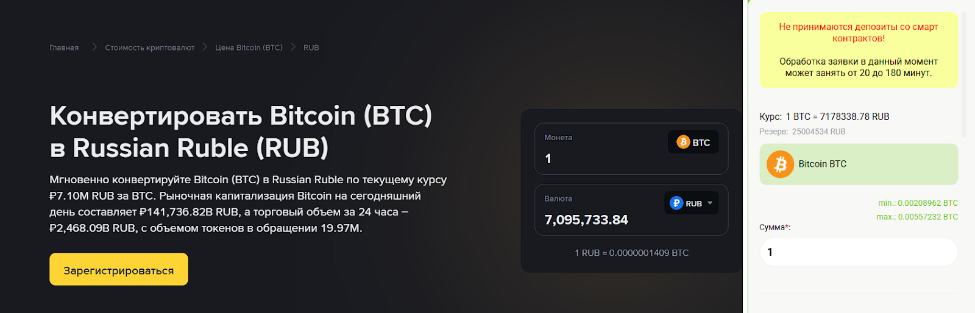Click the chevron right after Главная breadcrumb
This screenshot has width=975, height=313.
(94, 47)
